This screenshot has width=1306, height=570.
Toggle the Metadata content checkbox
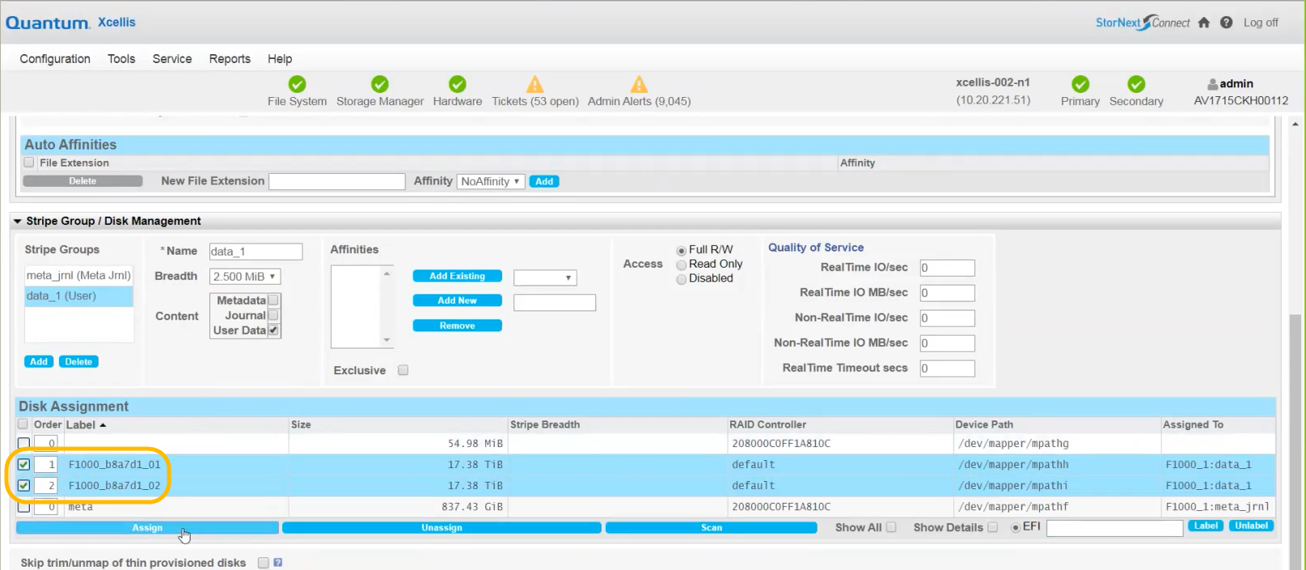click(x=273, y=301)
